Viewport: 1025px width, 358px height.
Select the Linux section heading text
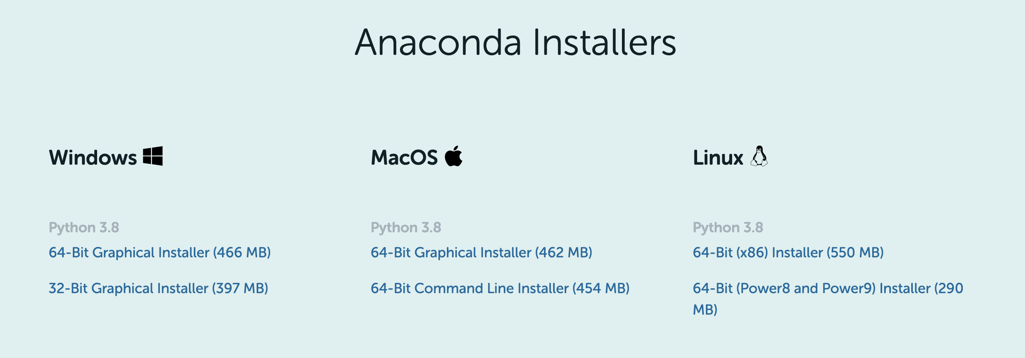pyautogui.click(x=718, y=157)
